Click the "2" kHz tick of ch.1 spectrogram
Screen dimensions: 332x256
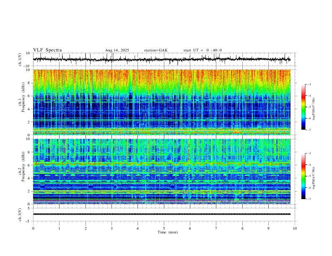pos(29,122)
